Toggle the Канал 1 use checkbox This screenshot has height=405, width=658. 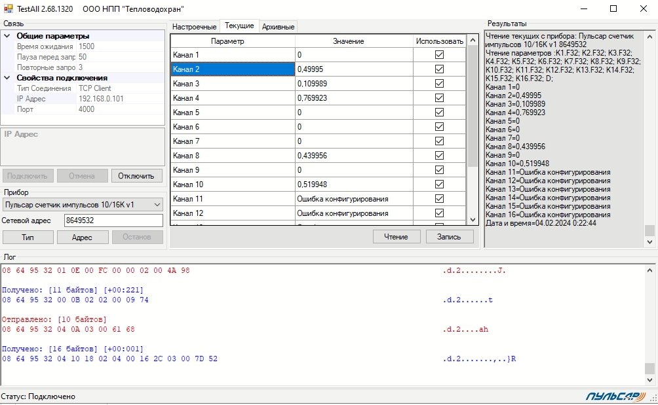(x=439, y=55)
